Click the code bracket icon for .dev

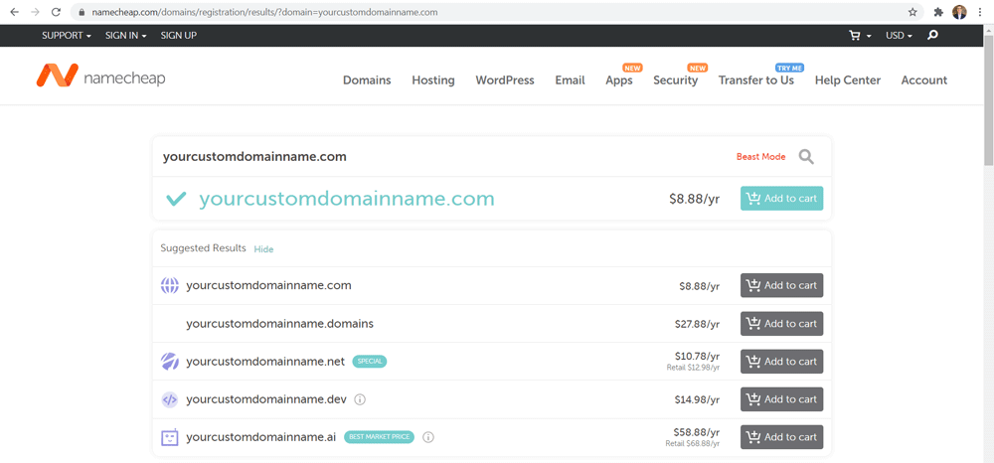coord(169,399)
